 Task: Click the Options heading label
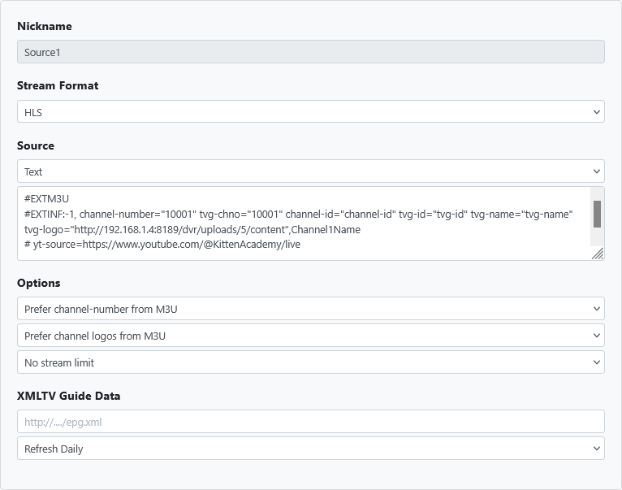39,283
